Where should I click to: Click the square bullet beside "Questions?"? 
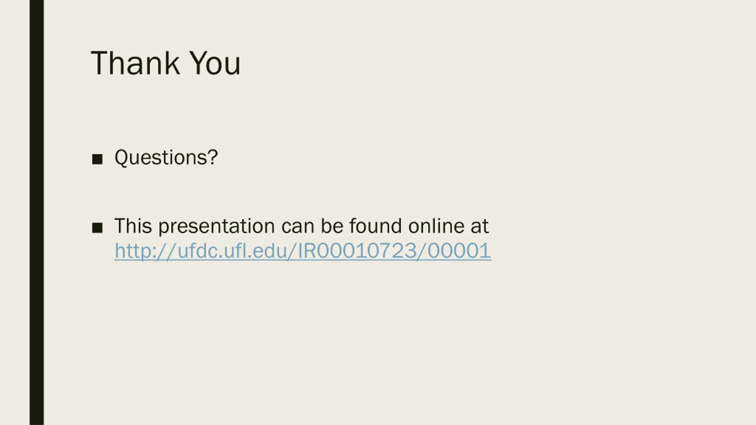[x=97, y=159]
